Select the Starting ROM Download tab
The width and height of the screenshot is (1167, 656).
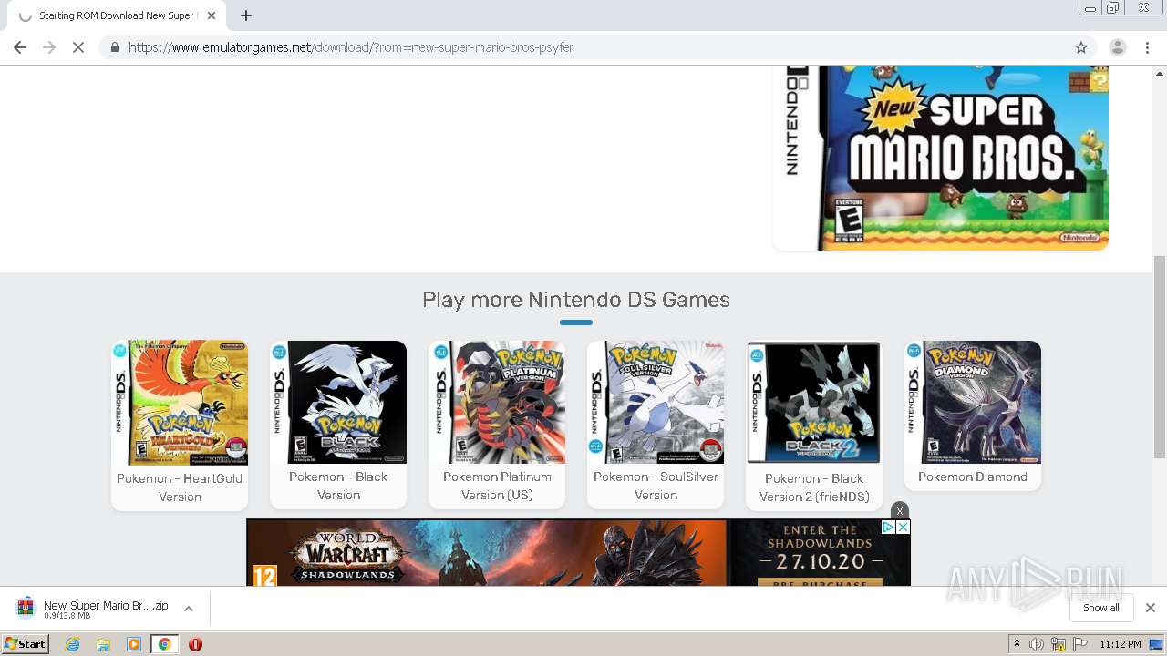click(117, 15)
